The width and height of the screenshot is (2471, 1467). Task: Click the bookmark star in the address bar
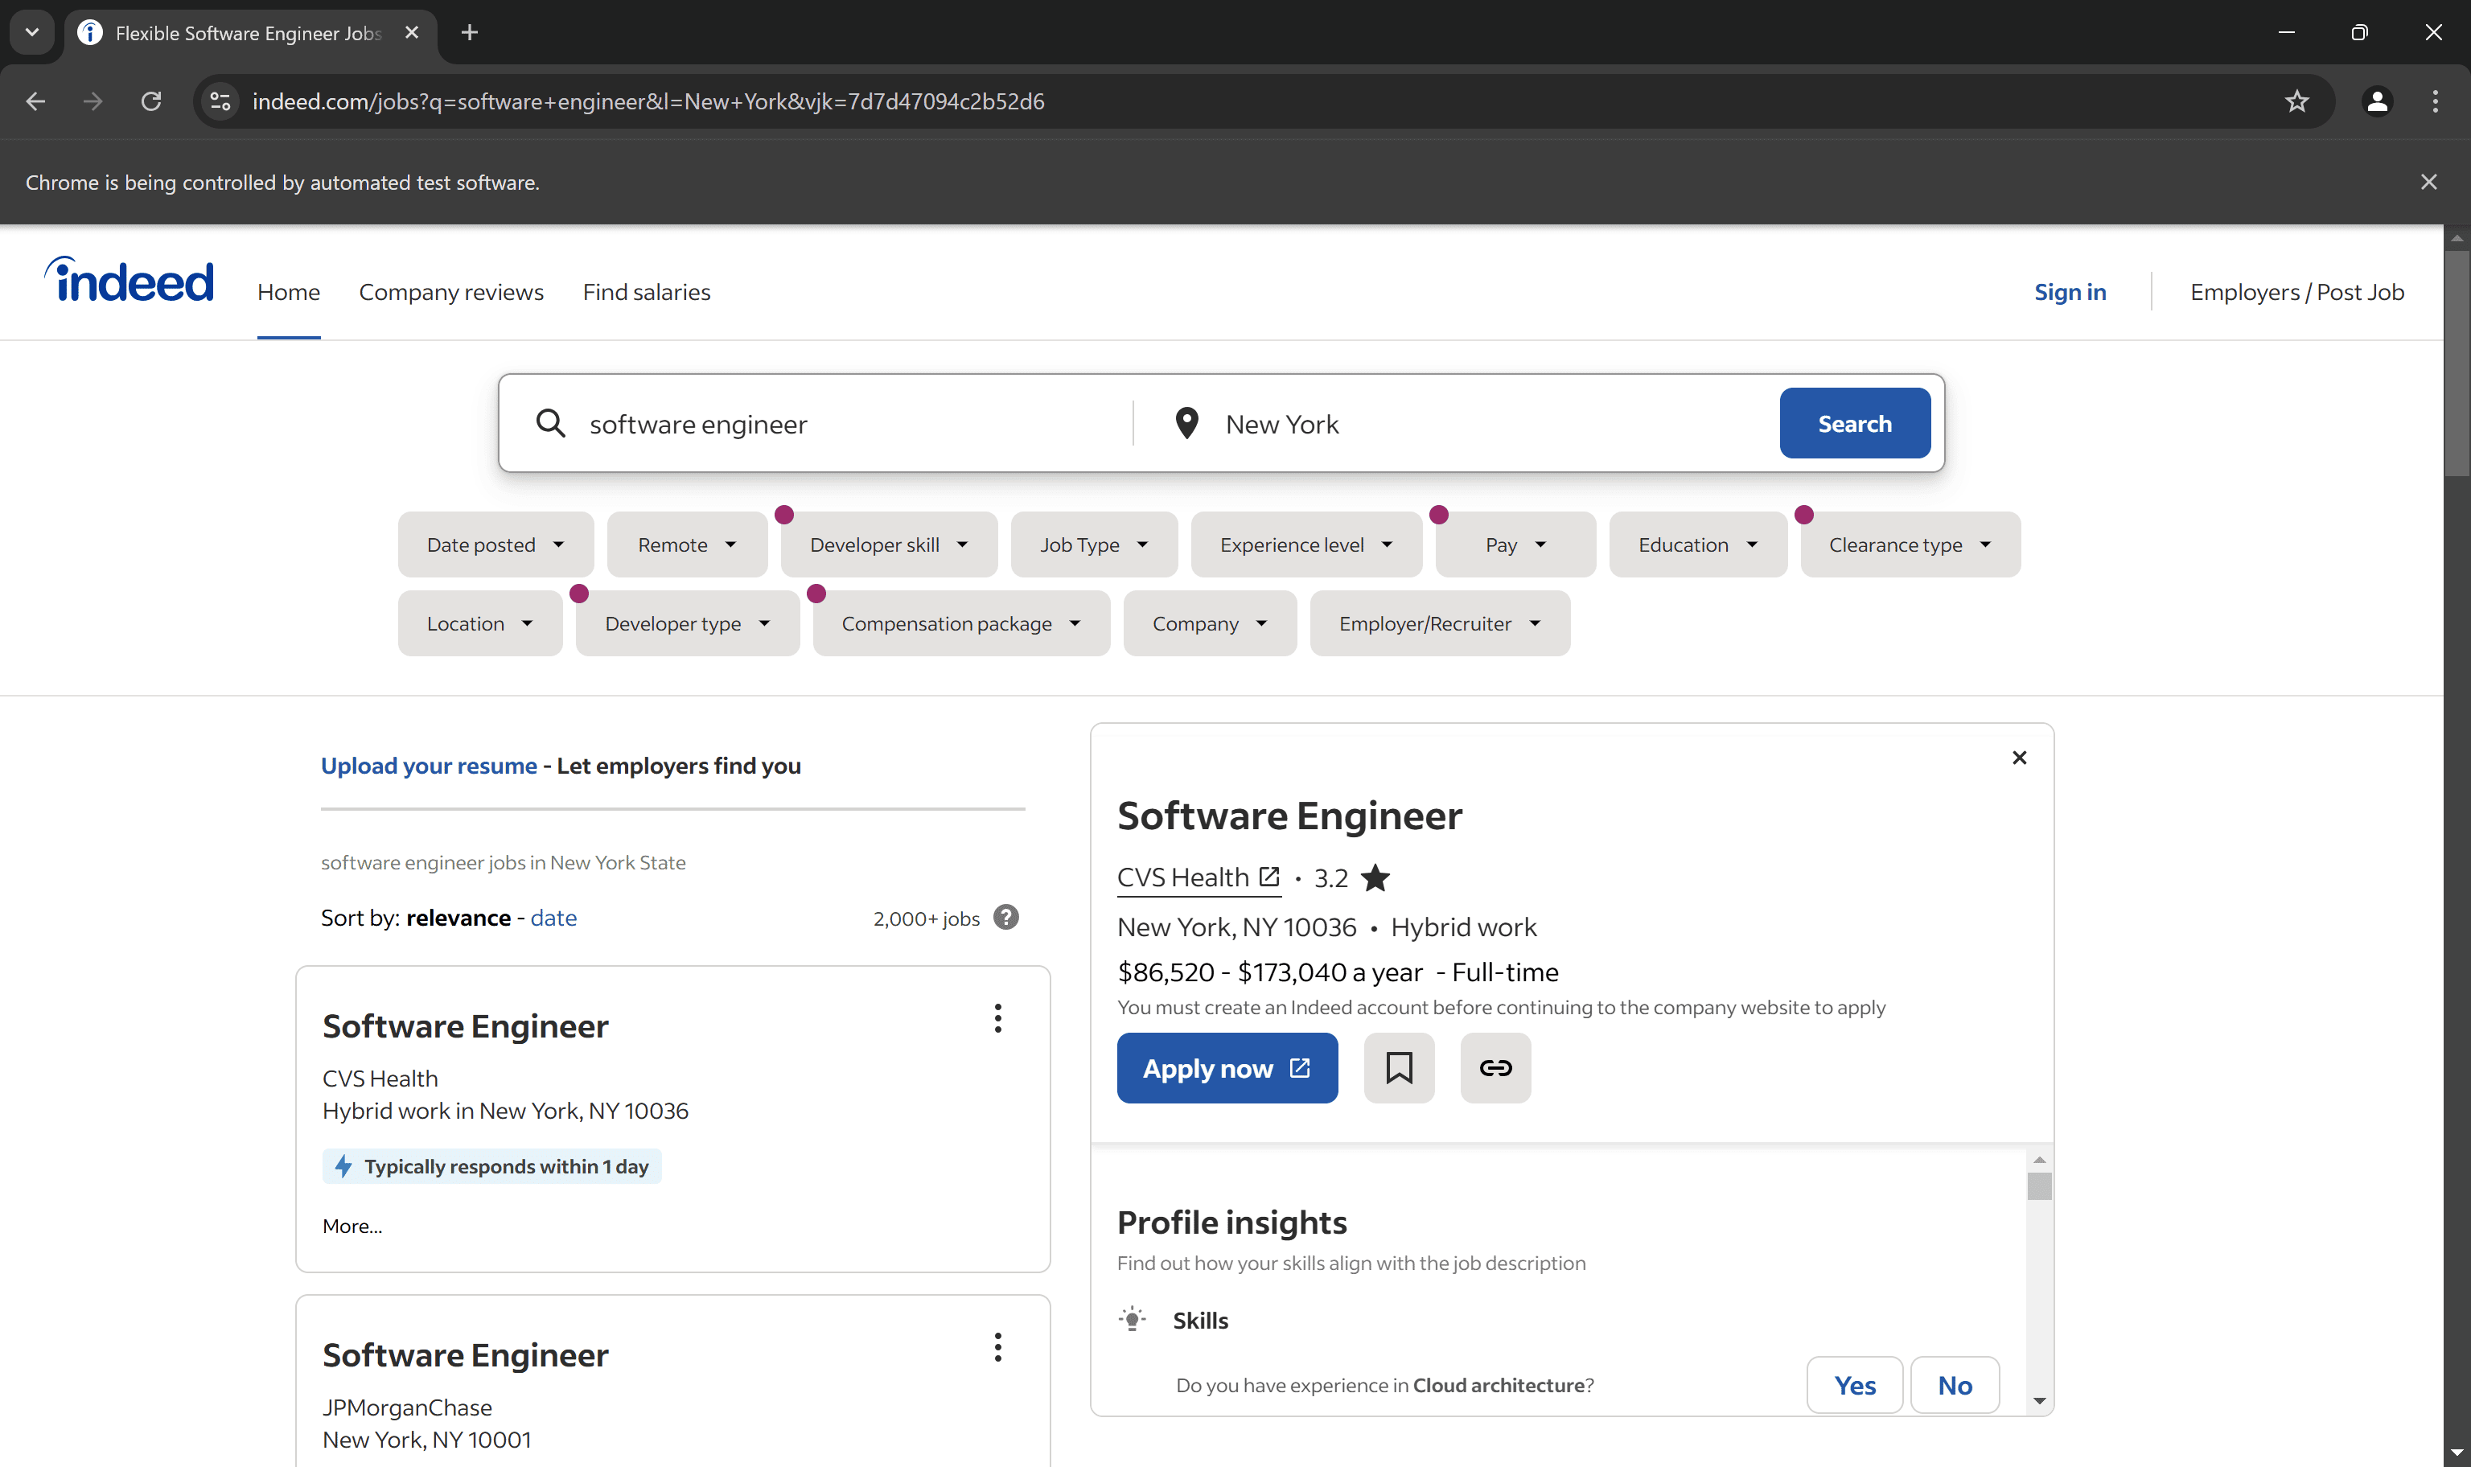pyautogui.click(x=2296, y=101)
